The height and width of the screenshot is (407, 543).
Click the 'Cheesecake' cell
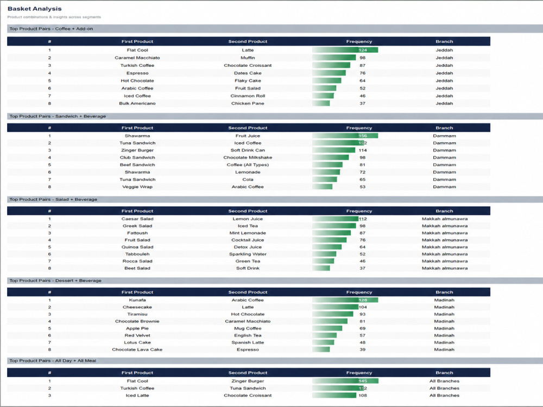[x=137, y=307]
